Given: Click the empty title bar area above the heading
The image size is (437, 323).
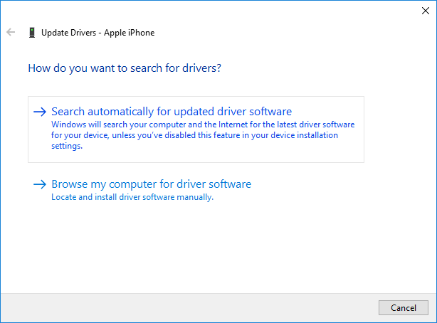Looking at the screenshot, I should [x=214, y=10].
